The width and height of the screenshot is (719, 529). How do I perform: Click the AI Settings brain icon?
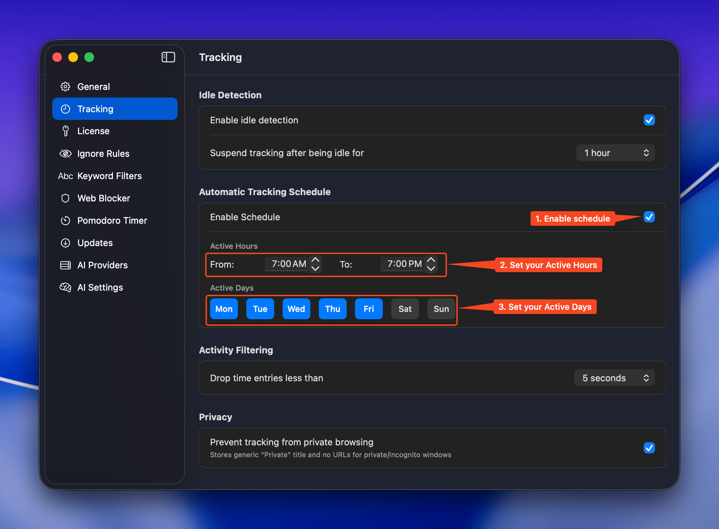coord(65,287)
